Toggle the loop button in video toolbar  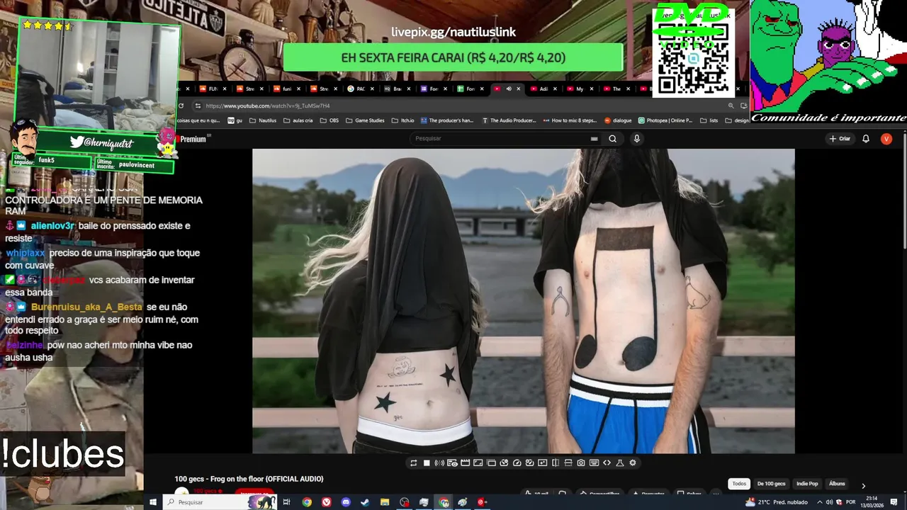click(x=414, y=463)
